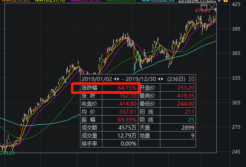Step the start date 2019/01/02 forward one day
Viewport: 246px width, 167px height.
118,79
